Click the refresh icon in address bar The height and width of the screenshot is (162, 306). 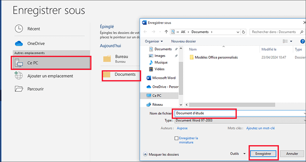click(x=243, y=32)
